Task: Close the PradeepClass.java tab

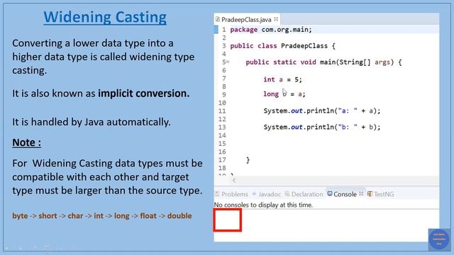Action: (x=276, y=19)
